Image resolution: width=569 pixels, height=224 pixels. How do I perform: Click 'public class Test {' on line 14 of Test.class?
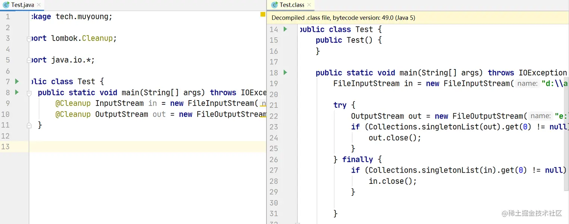click(x=341, y=29)
